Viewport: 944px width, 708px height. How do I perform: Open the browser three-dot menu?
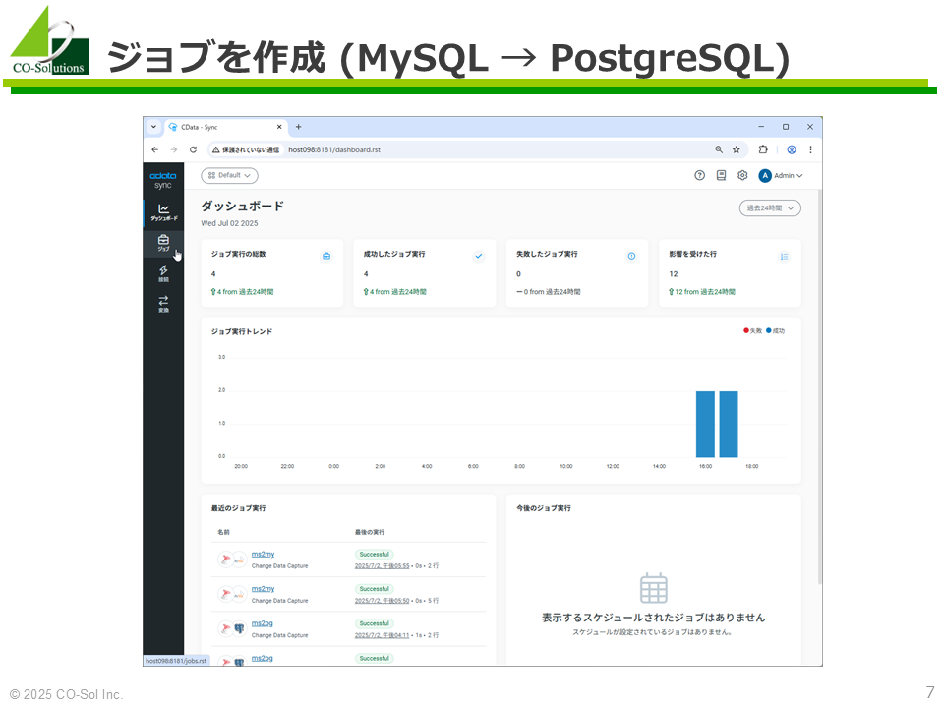[x=811, y=149]
